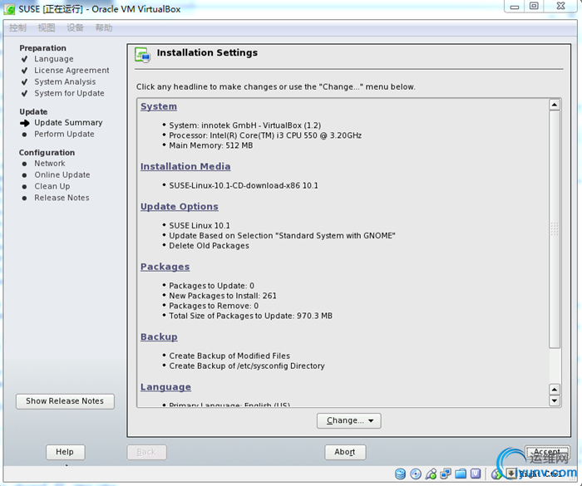Select the Online Update step
Image resolution: width=582 pixels, height=486 pixels.
coord(62,175)
